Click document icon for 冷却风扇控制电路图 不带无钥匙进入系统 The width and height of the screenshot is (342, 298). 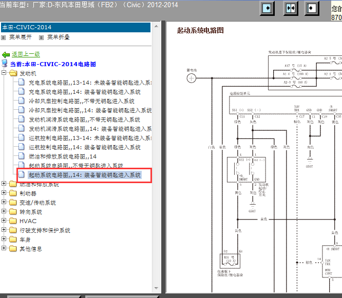click(22, 101)
